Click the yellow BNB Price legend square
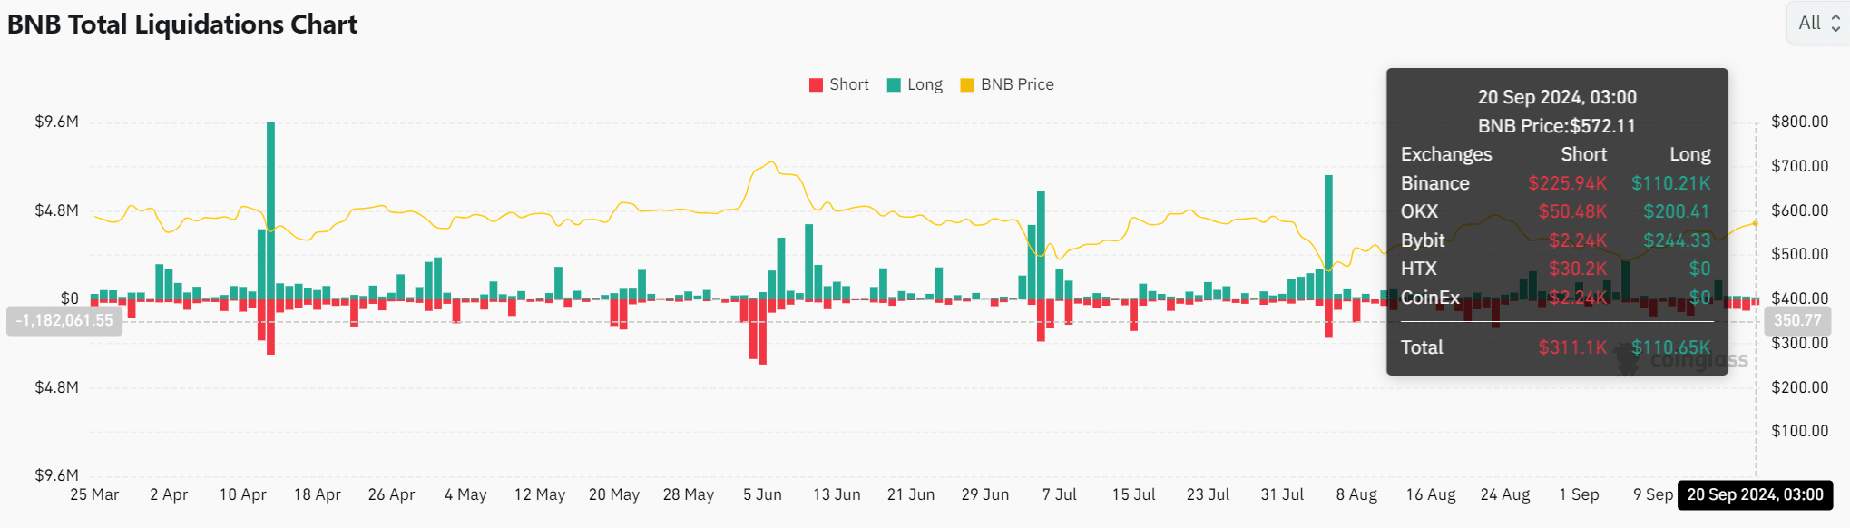This screenshot has height=528, width=1850. pyautogui.click(x=967, y=84)
